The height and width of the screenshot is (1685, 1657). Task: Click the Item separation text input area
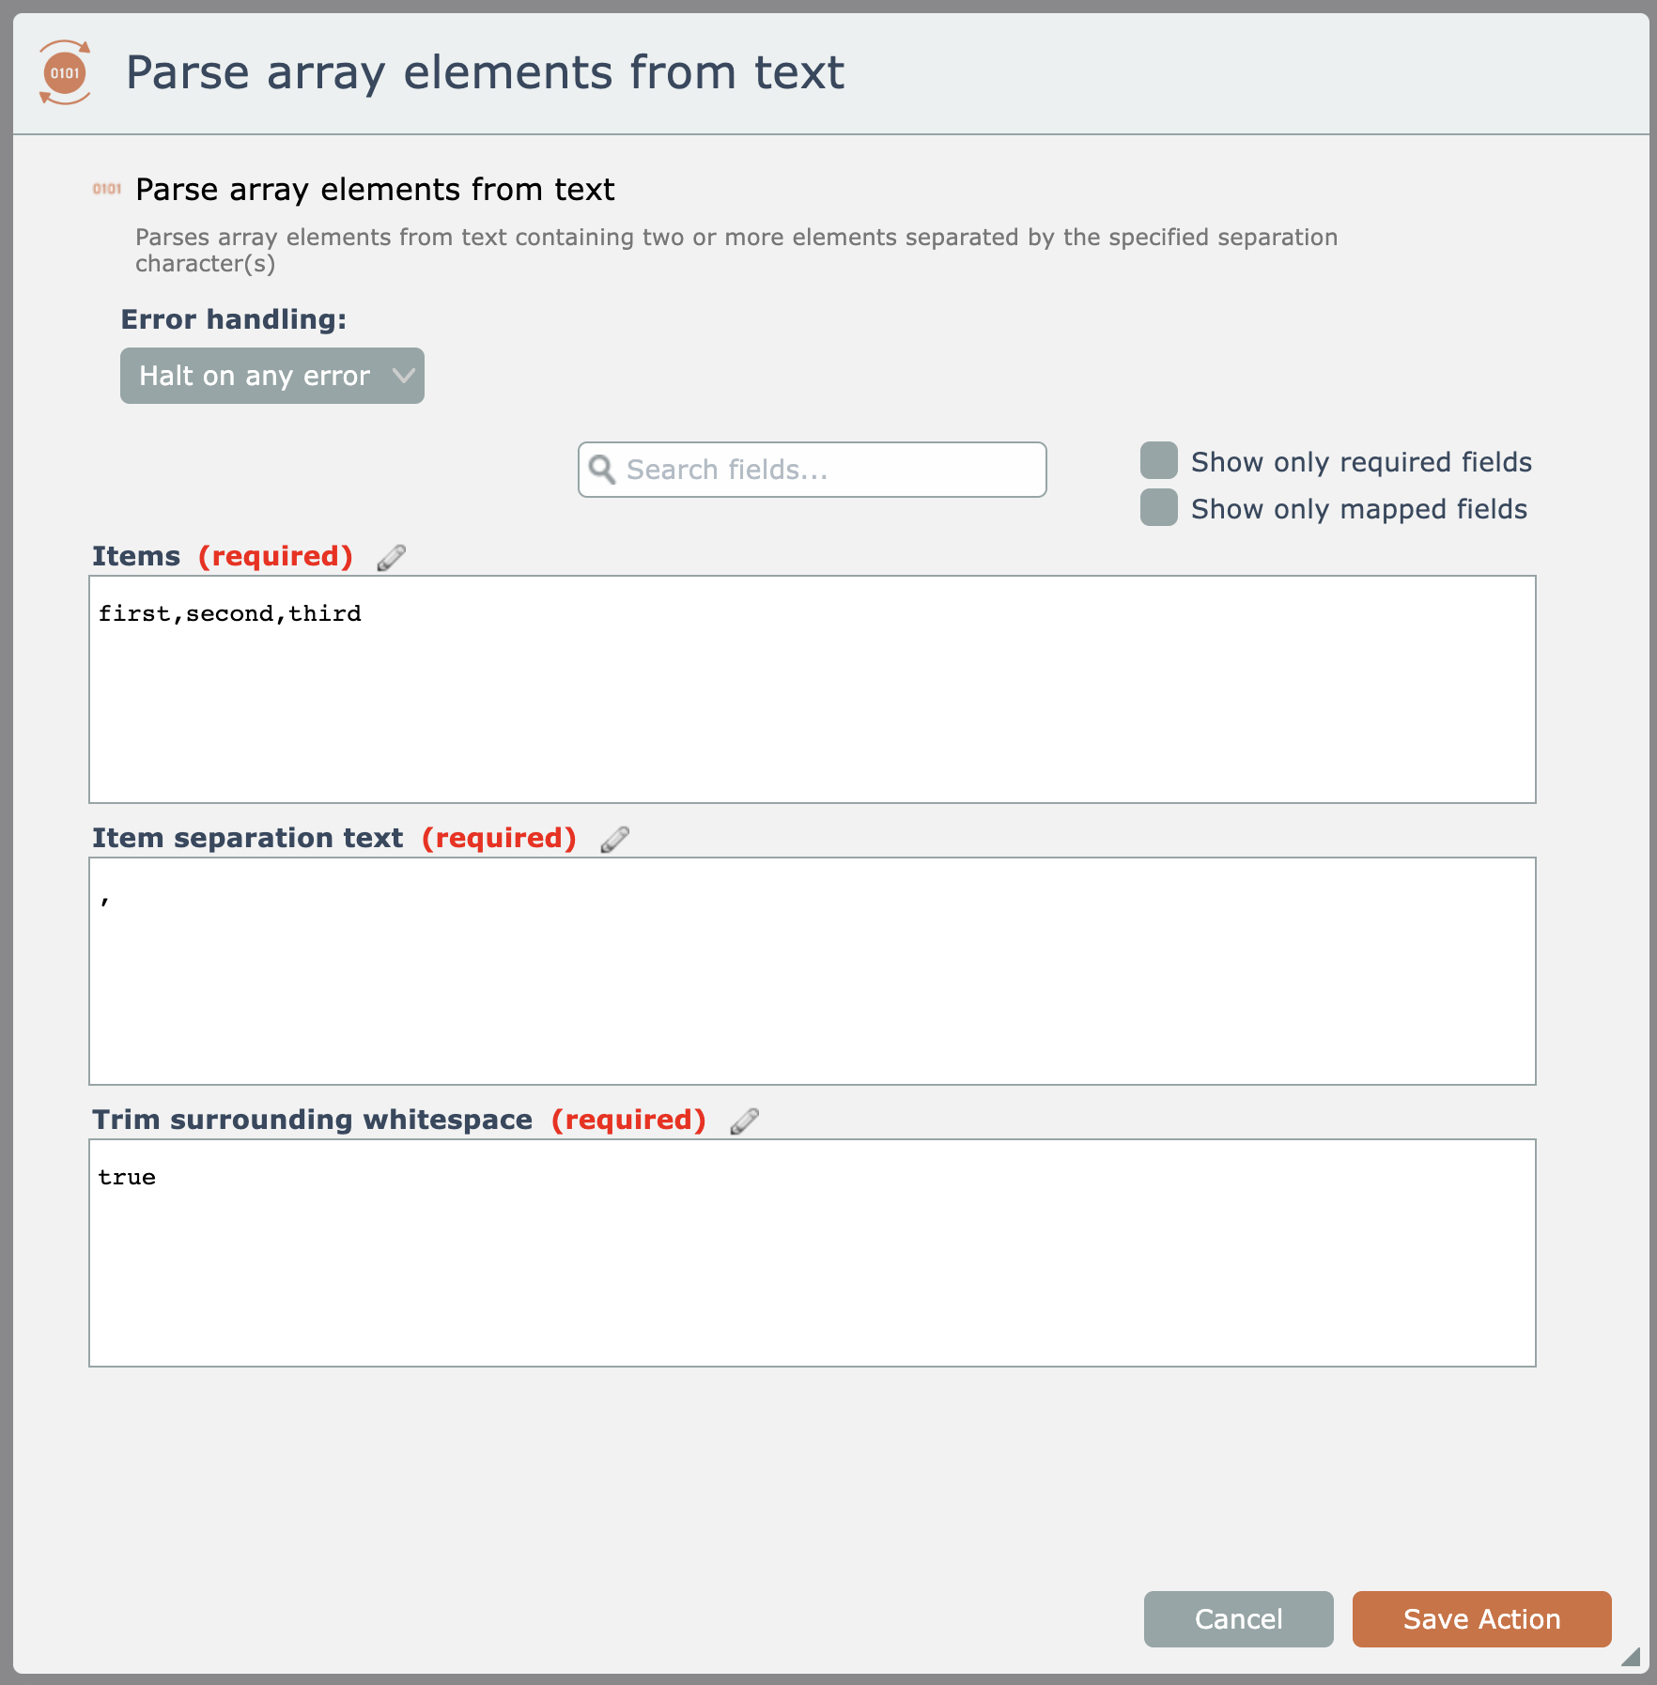813,971
